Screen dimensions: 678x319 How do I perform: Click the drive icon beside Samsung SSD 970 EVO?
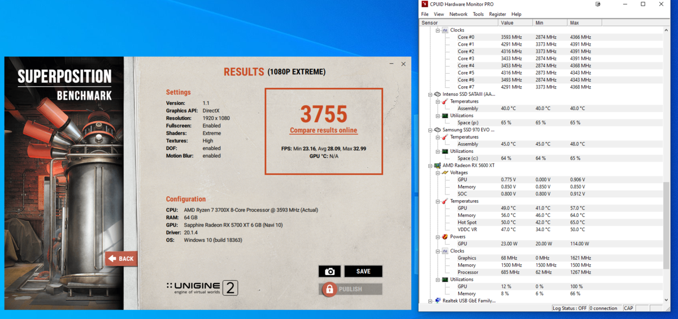[x=438, y=130]
